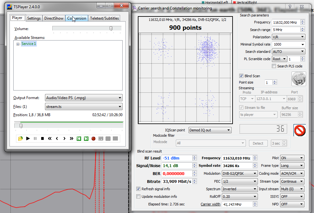Open the Modulation DVB-S2/QPSK dropdown

click(x=240, y=173)
